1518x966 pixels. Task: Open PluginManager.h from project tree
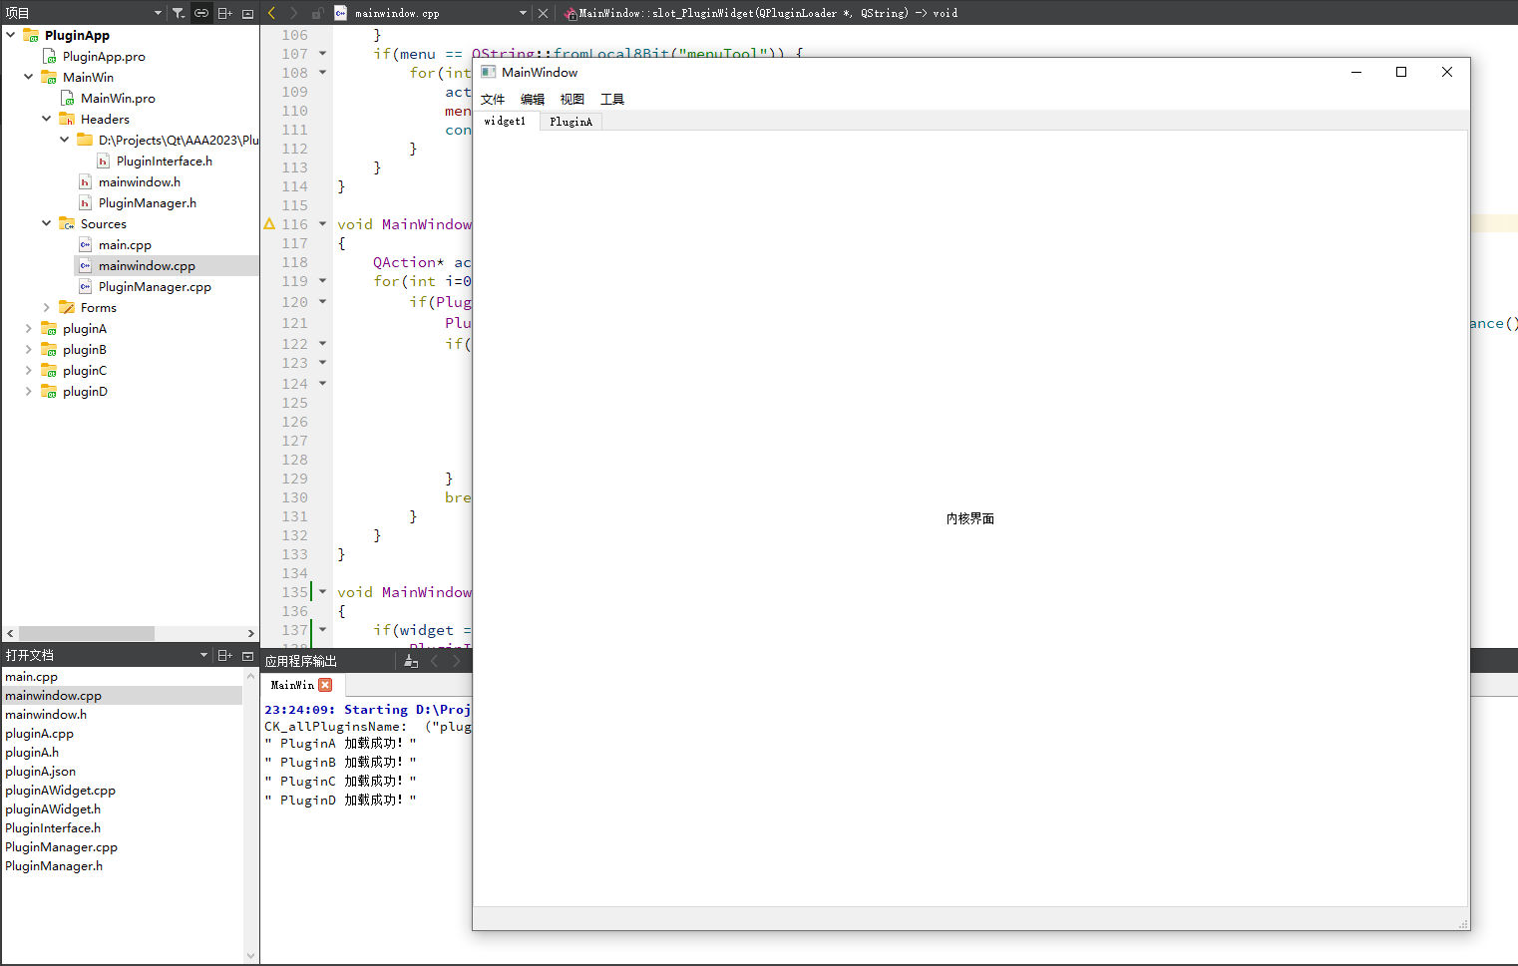click(148, 202)
